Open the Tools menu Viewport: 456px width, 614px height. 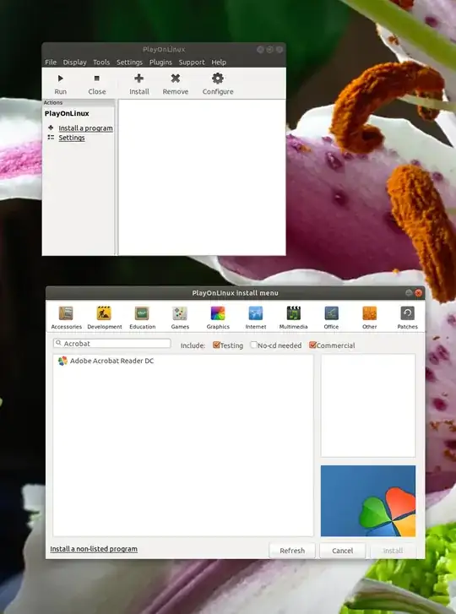click(x=101, y=62)
